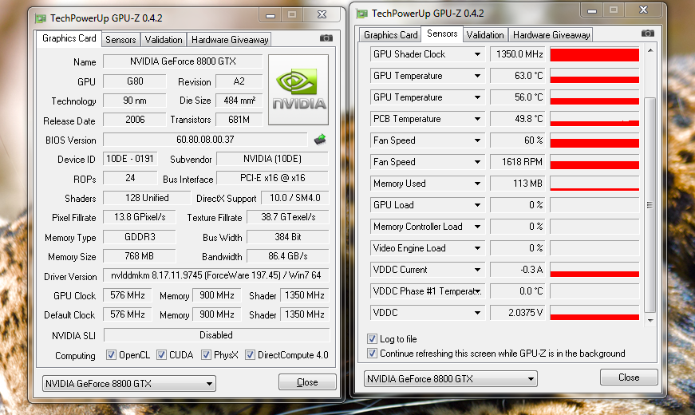Click the Die Size 484 mm² value

pyautogui.click(x=239, y=101)
